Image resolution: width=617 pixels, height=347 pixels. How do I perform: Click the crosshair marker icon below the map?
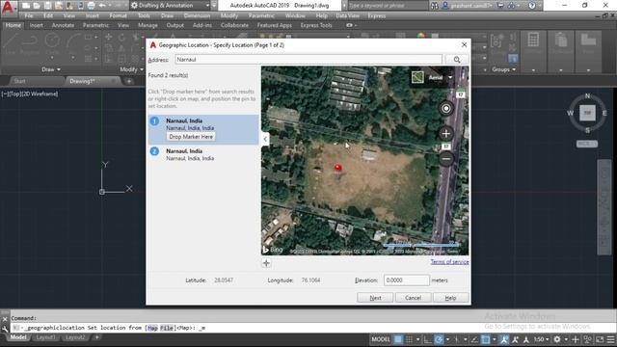(266, 263)
